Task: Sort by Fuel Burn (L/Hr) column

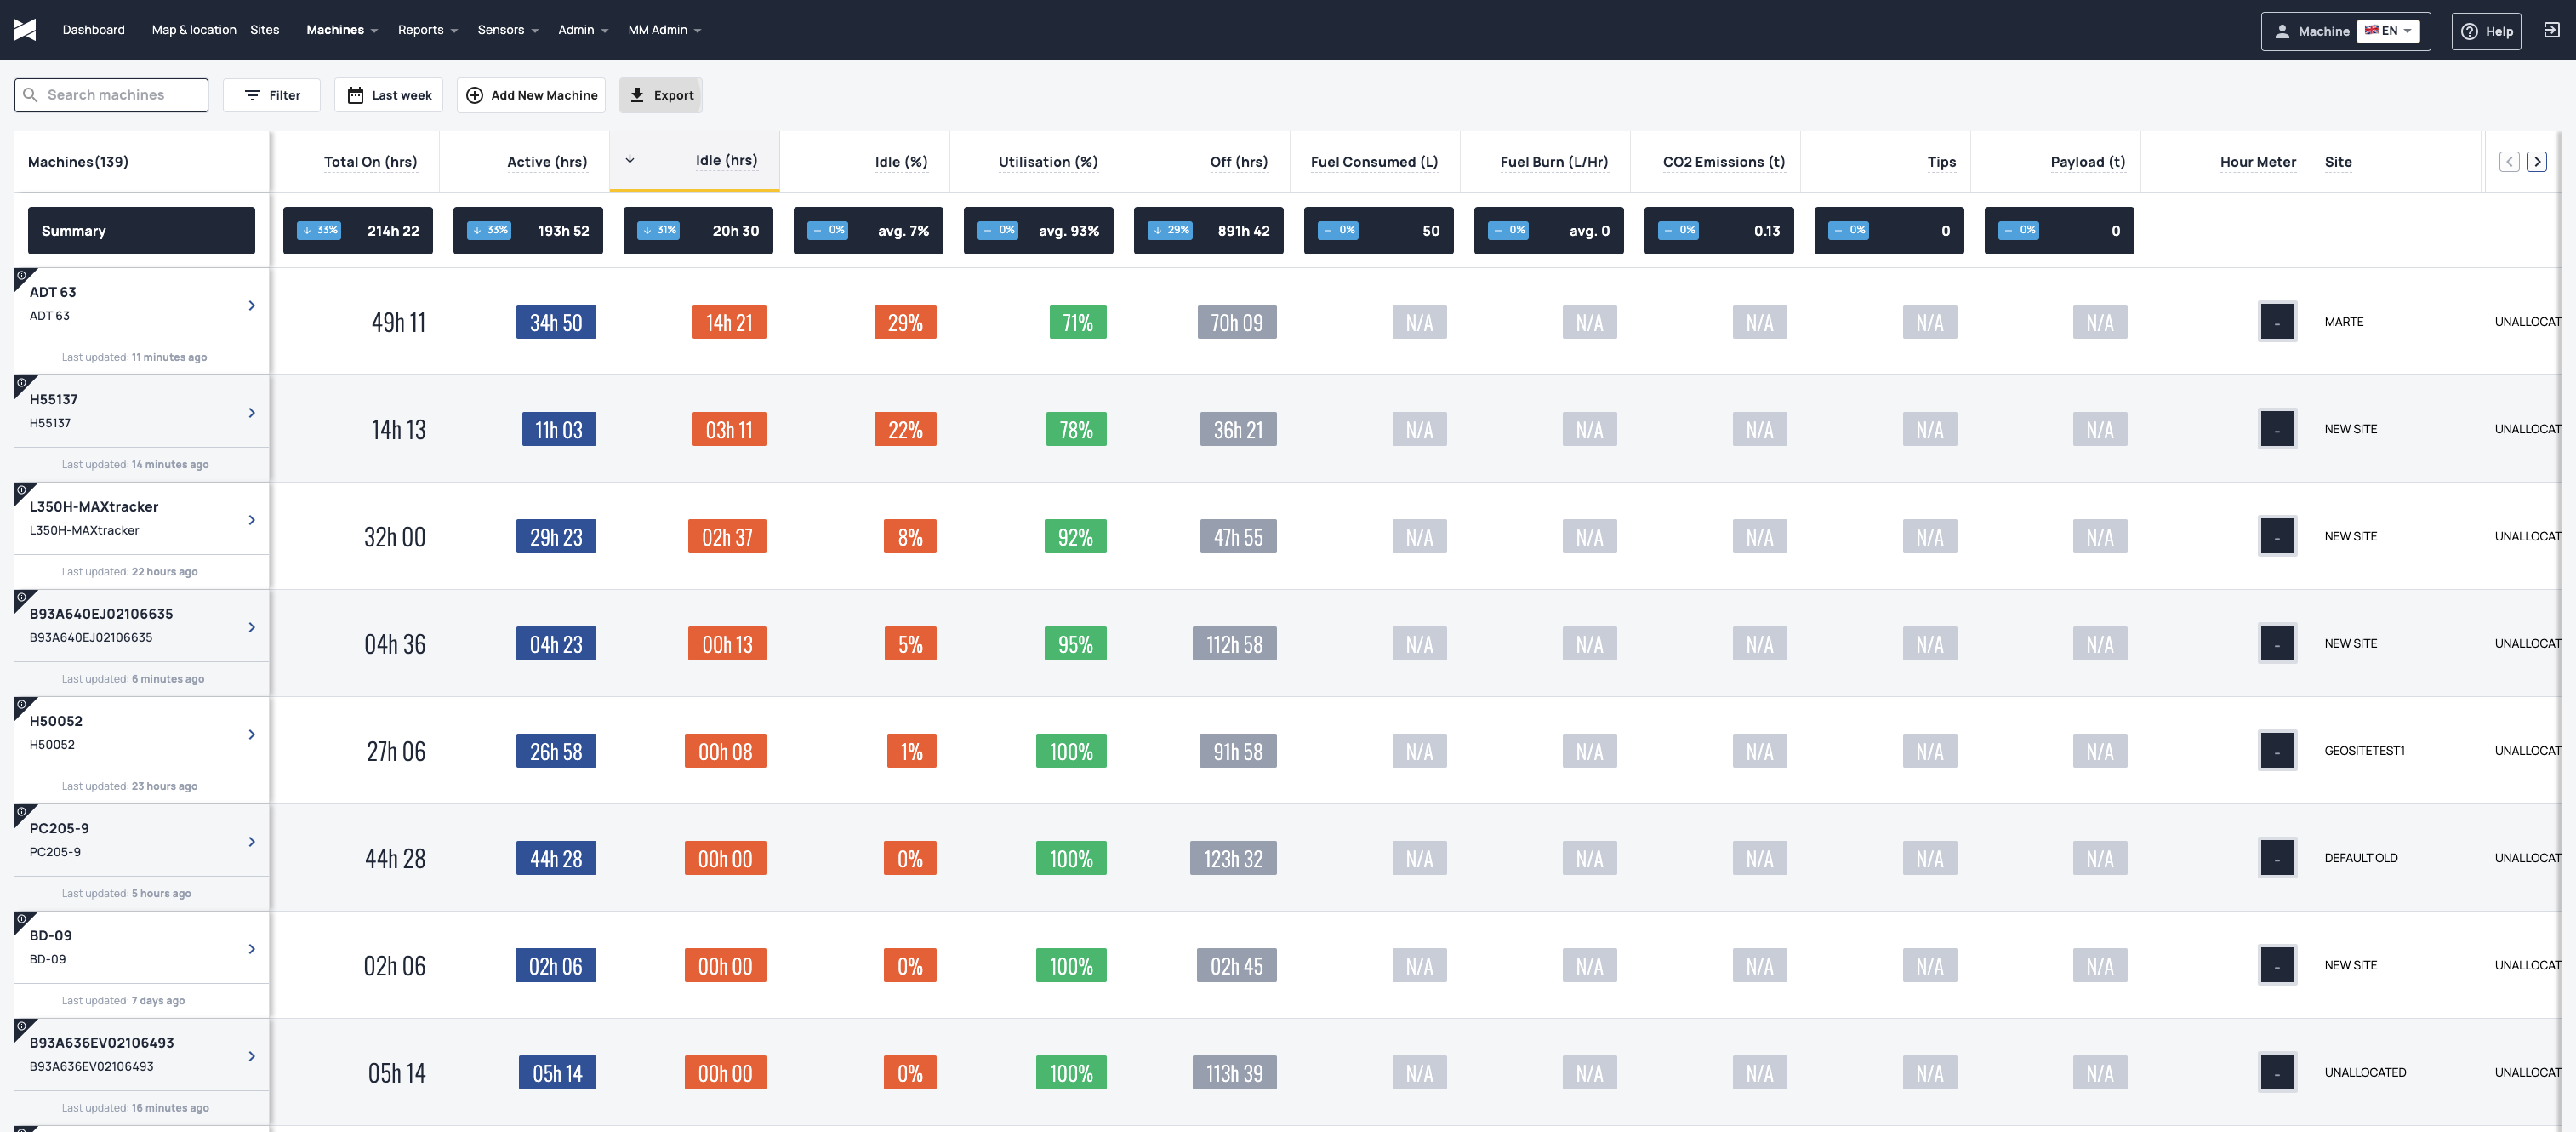Action: pyautogui.click(x=1554, y=161)
